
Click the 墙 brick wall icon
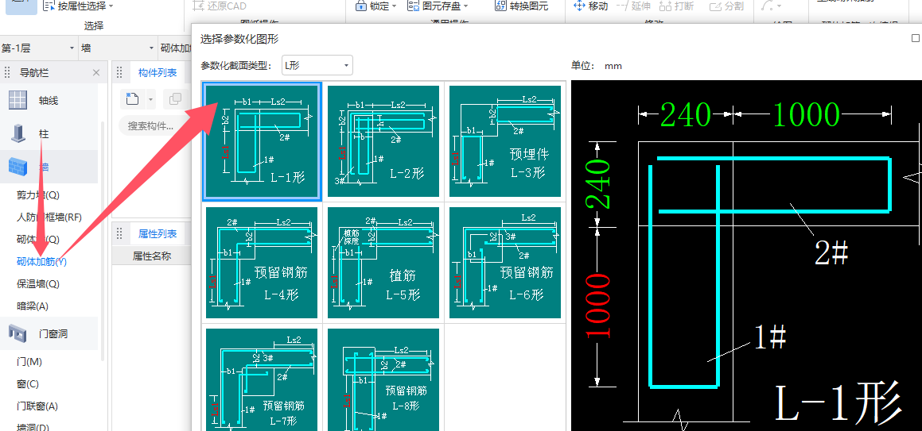coord(18,167)
